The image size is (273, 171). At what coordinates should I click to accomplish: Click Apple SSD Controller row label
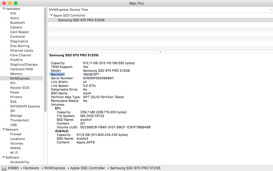point(69,15)
